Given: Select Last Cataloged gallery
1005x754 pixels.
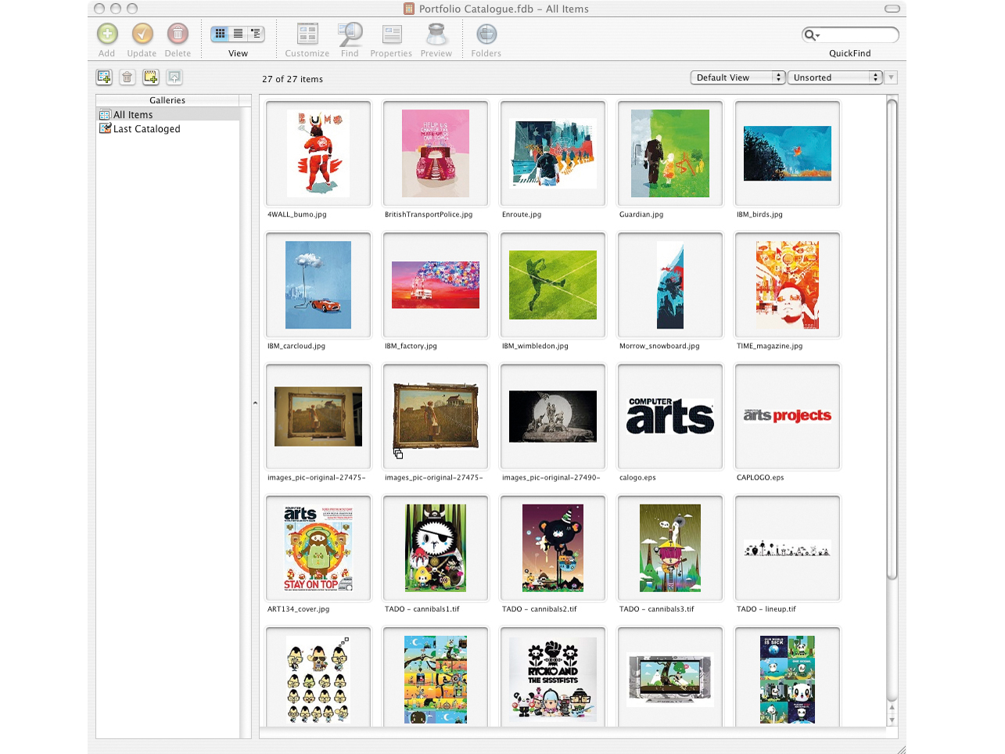Looking at the screenshot, I should pyautogui.click(x=167, y=129).
